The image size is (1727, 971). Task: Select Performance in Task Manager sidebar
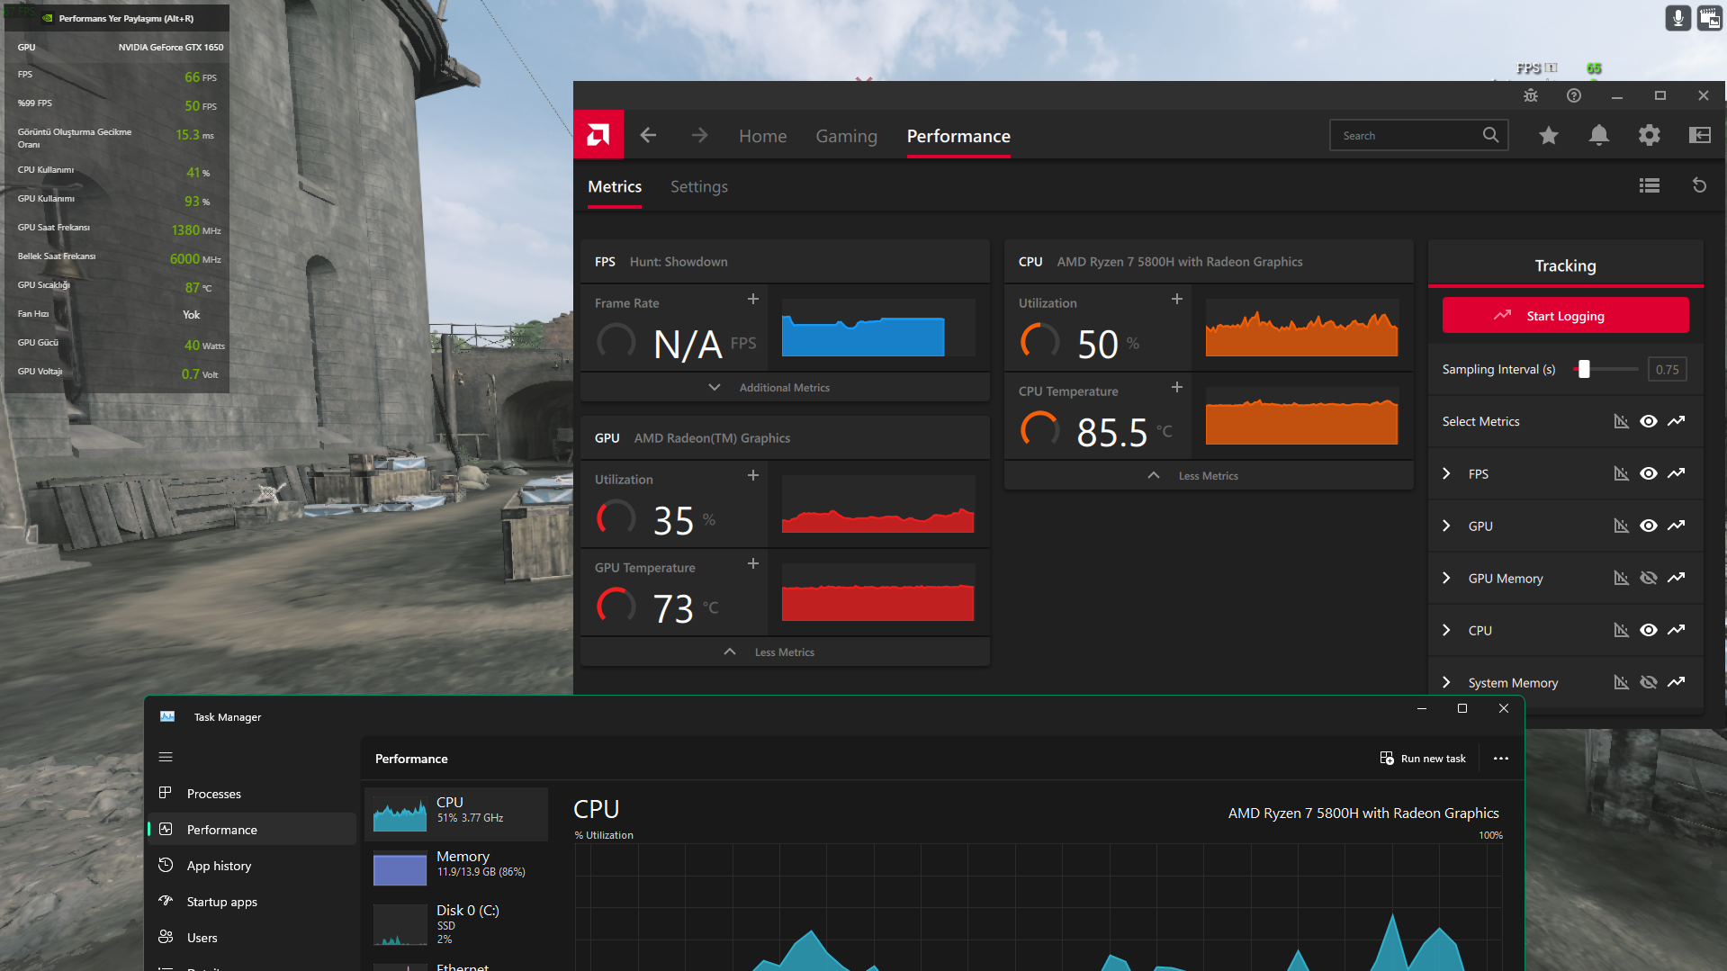(x=252, y=830)
